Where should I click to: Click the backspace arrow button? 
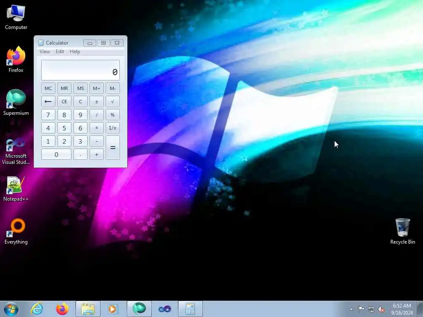(x=48, y=102)
